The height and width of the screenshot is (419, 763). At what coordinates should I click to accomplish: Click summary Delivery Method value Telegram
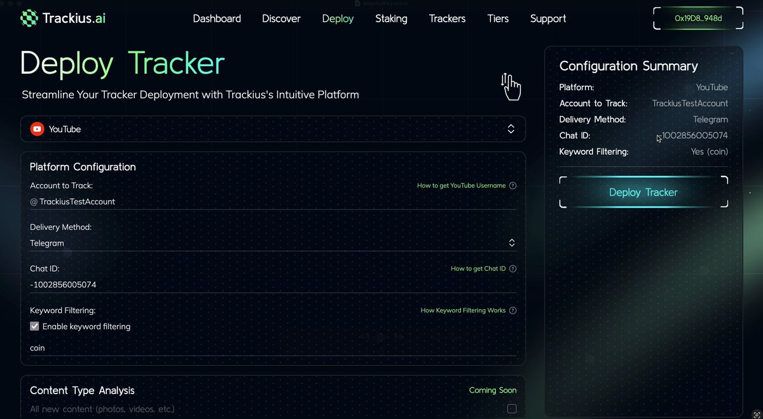pos(710,119)
